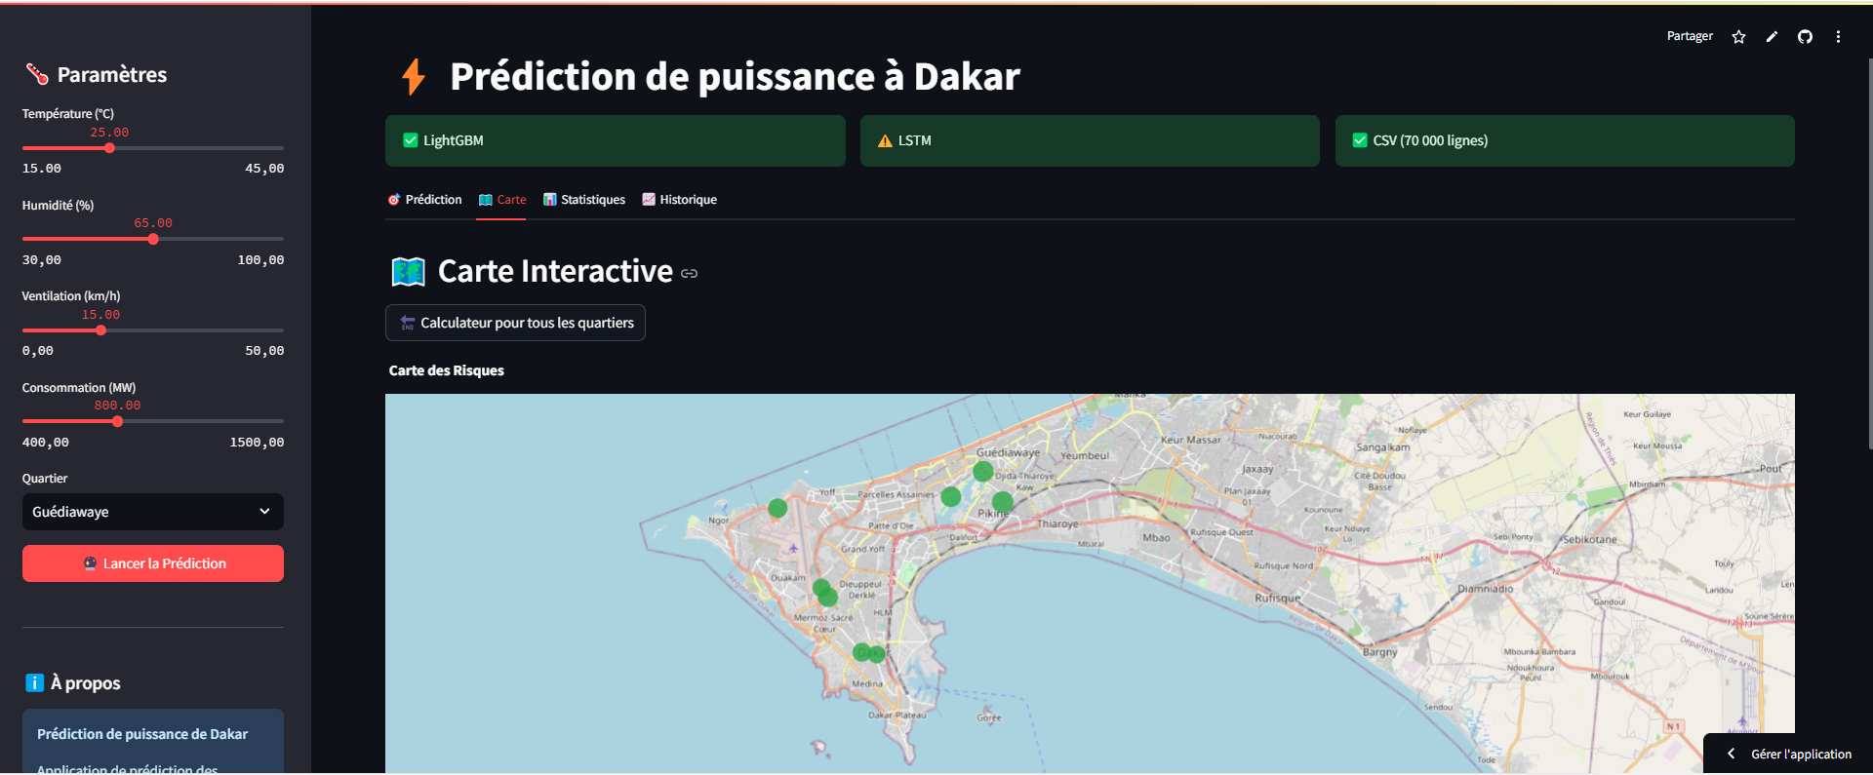Click the Gérer l'application chevron arrow
This screenshot has width=1873, height=775.
click(1732, 754)
